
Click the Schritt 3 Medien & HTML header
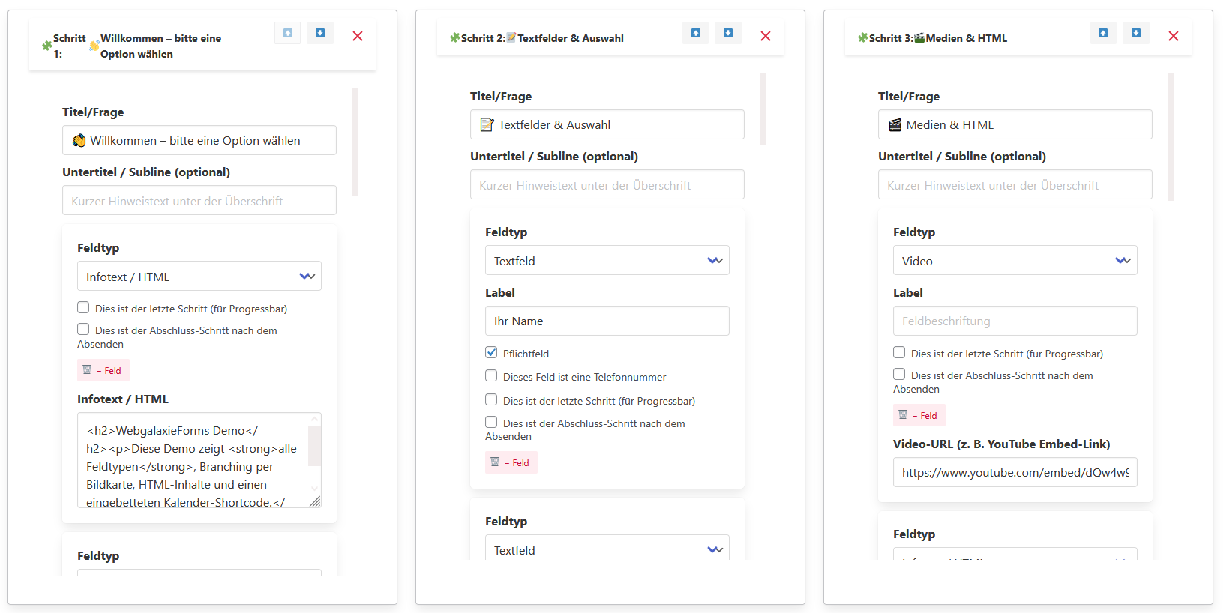click(937, 38)
